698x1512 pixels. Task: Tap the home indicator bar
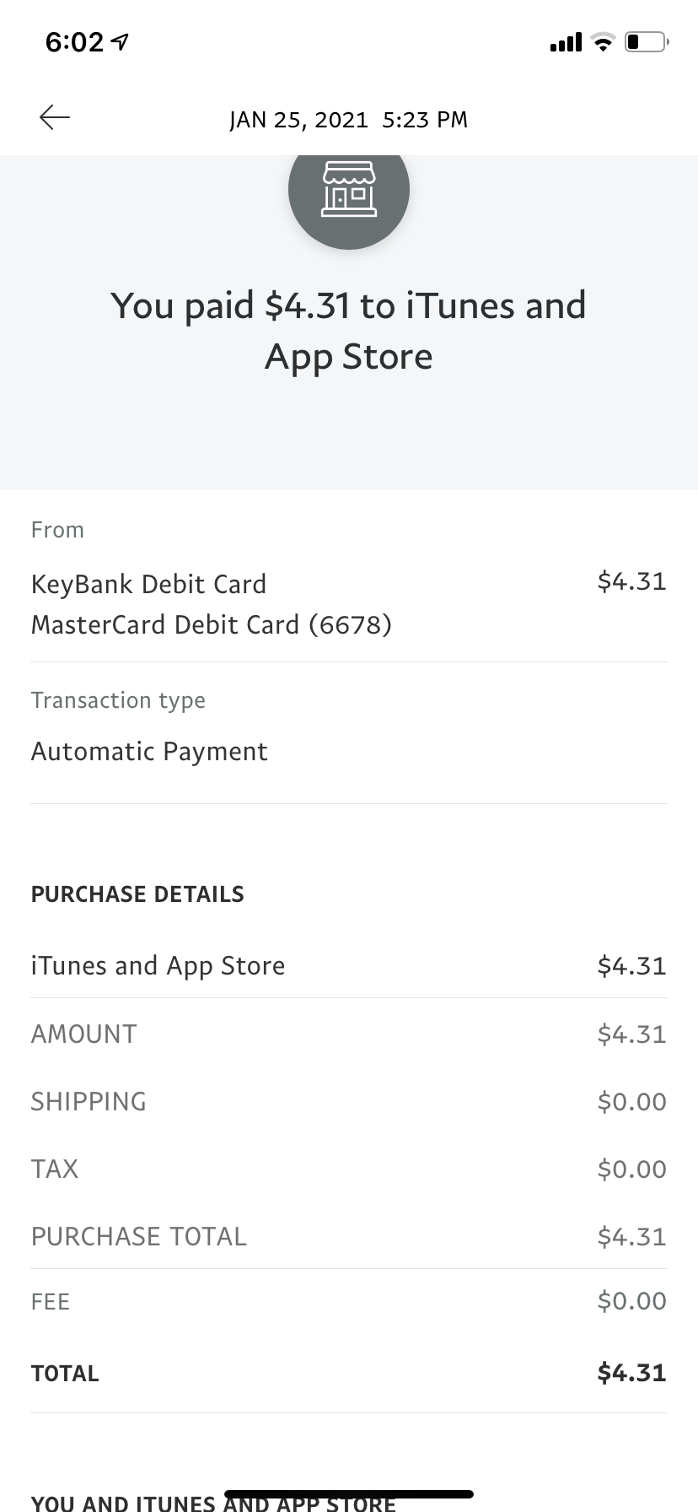tap(349, 1493)
